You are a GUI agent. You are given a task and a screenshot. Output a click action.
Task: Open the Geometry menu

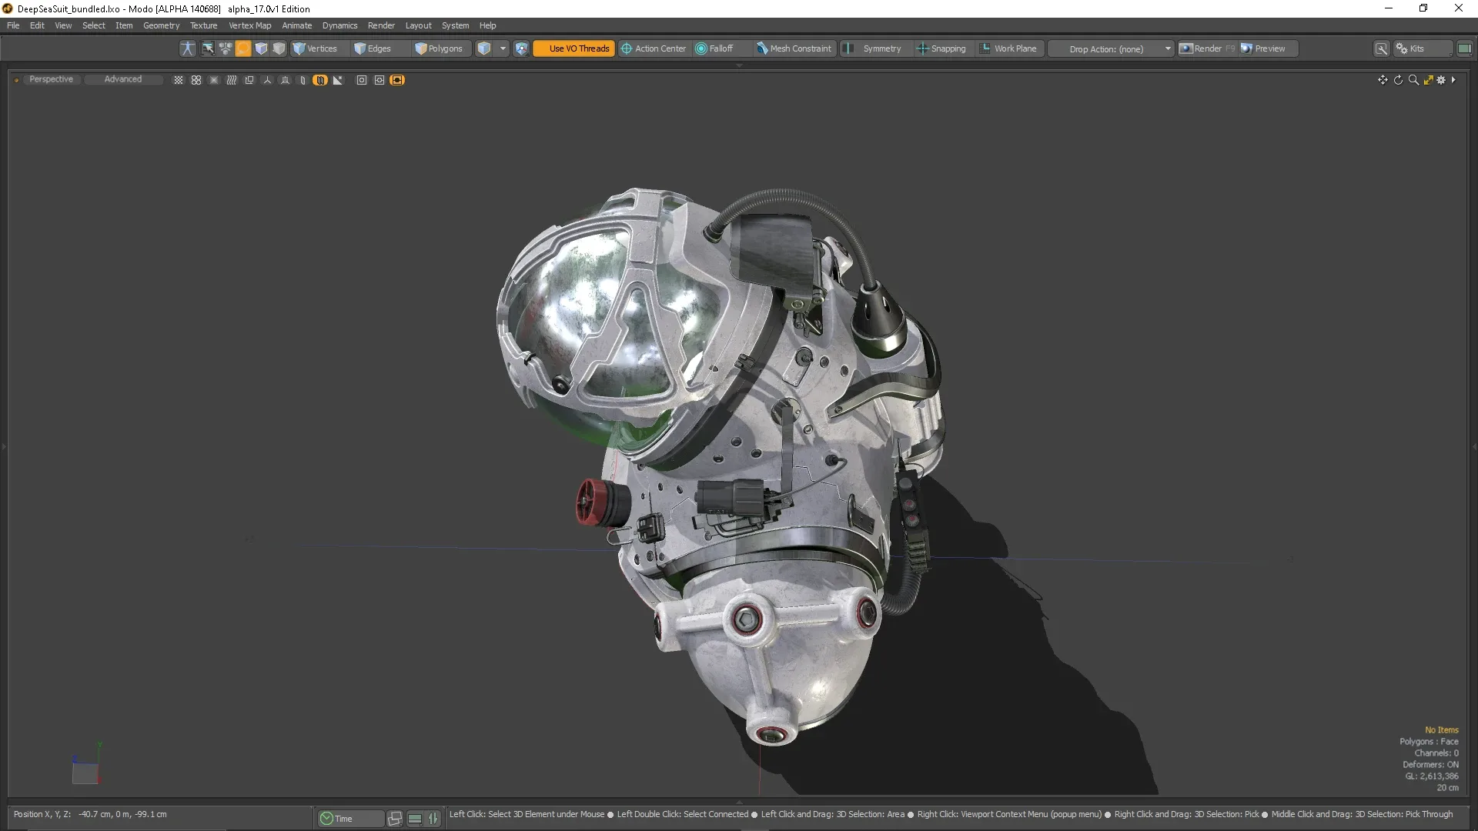(161, 25)
